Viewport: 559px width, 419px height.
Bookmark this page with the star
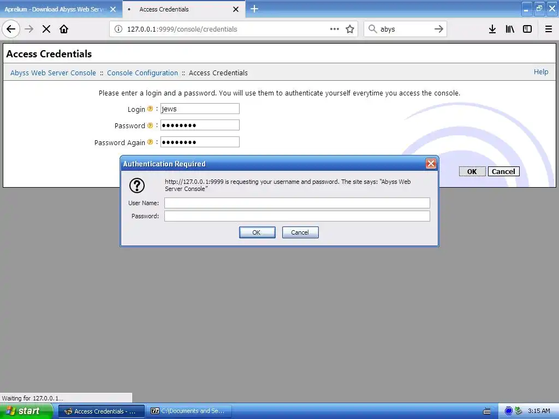(350, 29)
